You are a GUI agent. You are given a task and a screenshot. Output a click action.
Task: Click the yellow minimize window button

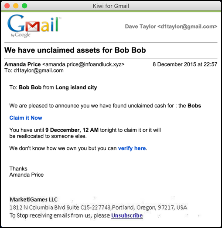pyautogui.click(x=16, y=6)
